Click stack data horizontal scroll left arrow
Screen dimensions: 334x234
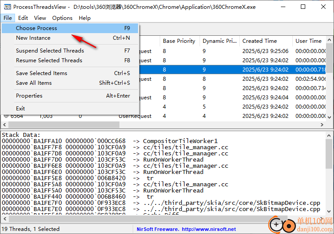[5, 219]
